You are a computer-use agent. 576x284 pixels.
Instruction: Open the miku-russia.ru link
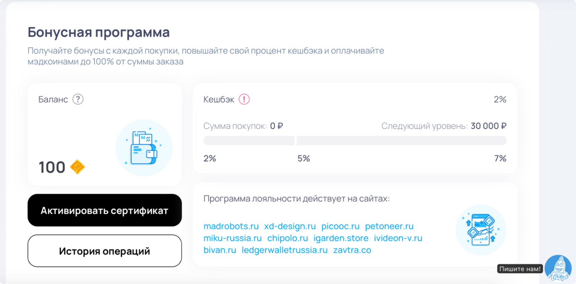coord(232,238)
